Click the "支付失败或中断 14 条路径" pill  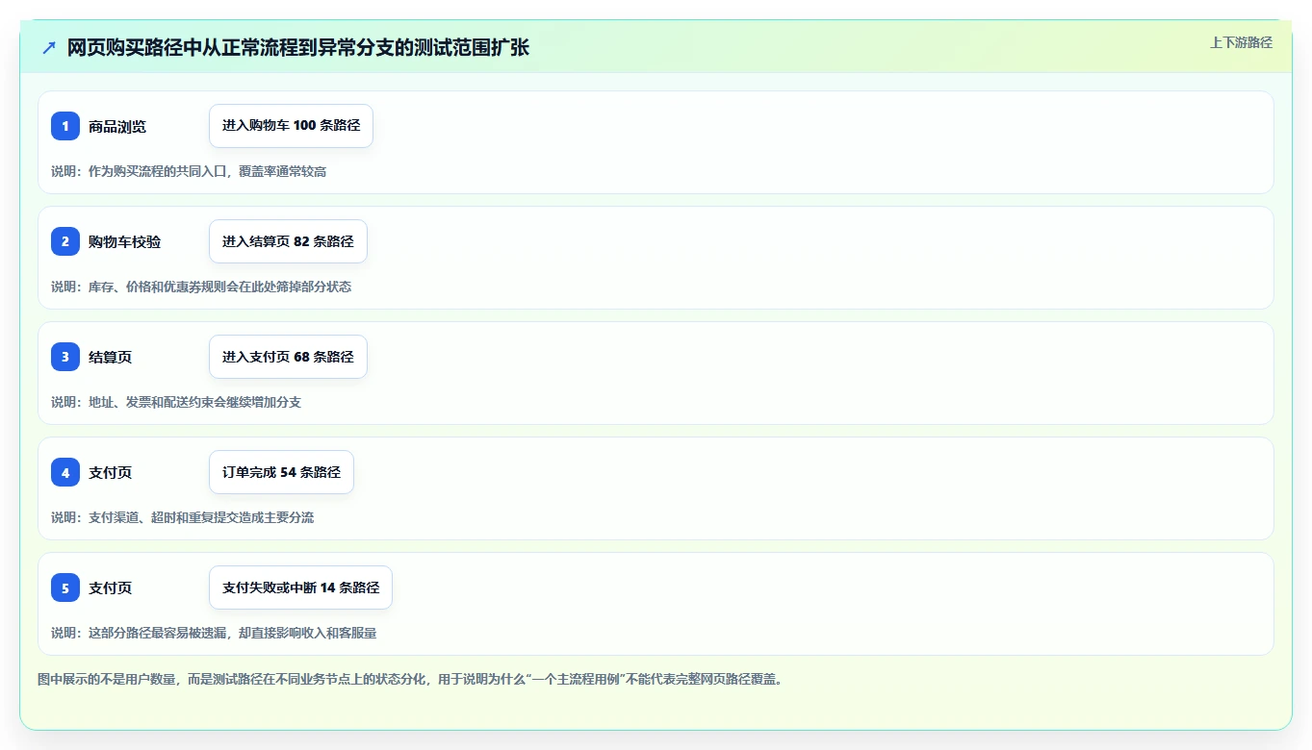(x=300, y=587)
